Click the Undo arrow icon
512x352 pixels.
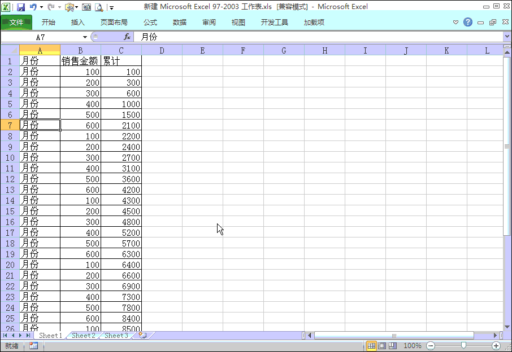click(33, 7)
